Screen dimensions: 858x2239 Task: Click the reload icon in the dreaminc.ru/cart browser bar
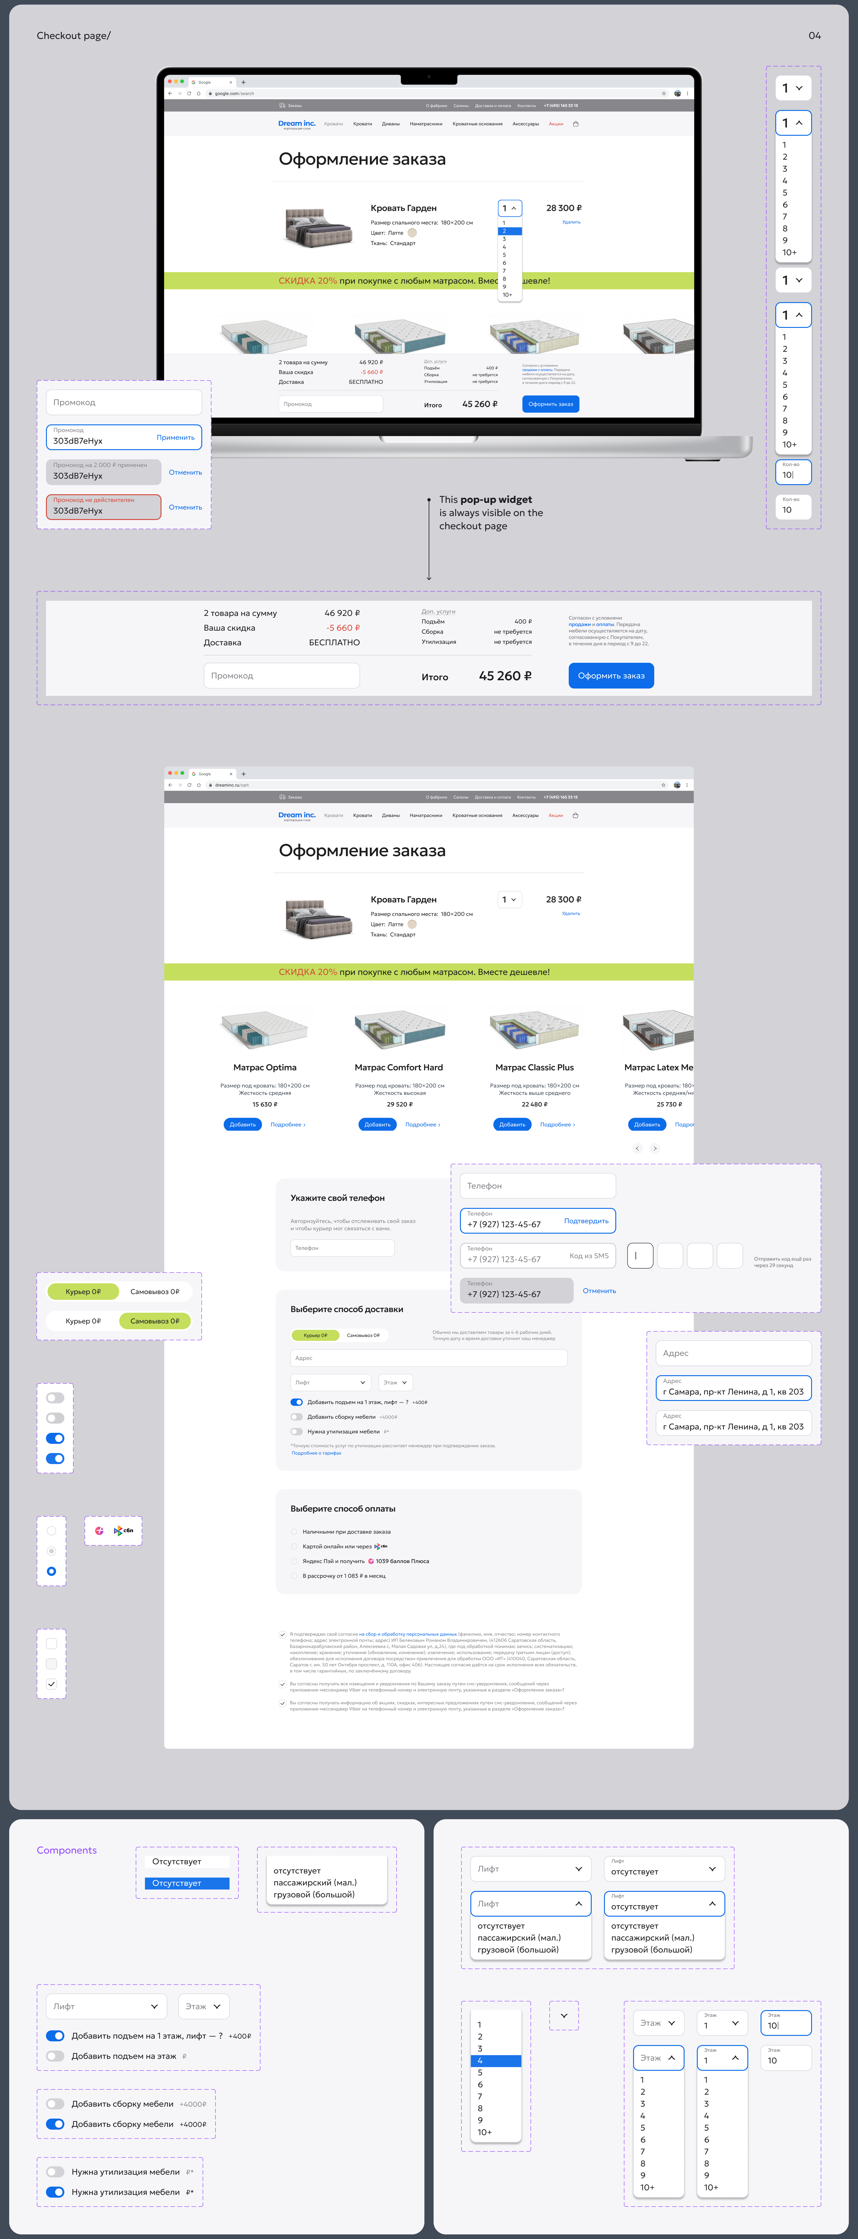pos(189,785)
